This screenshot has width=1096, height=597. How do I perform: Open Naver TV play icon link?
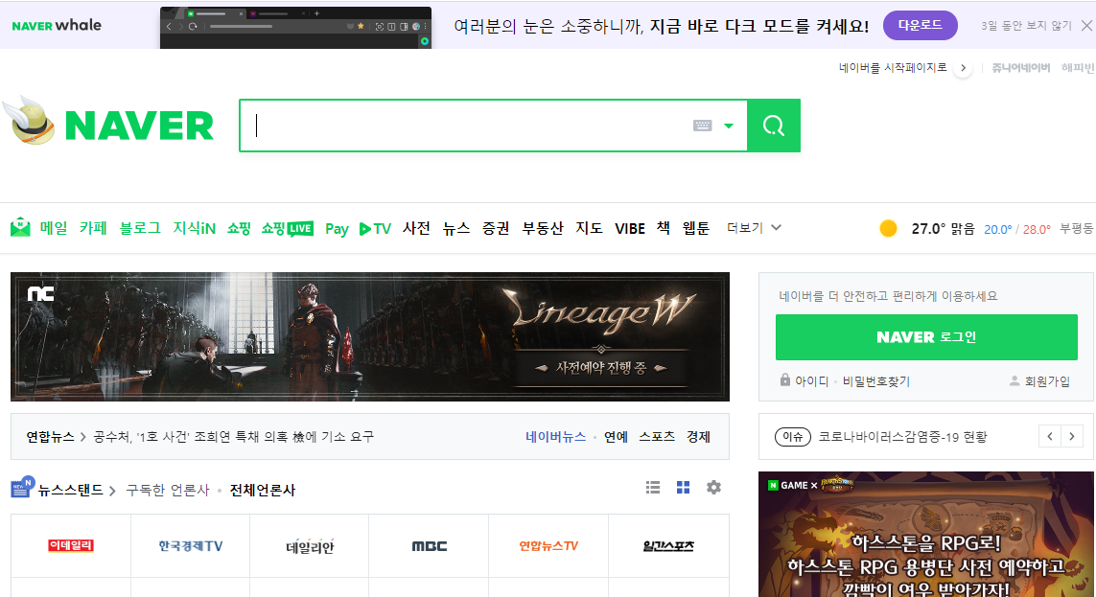(375, 229)
